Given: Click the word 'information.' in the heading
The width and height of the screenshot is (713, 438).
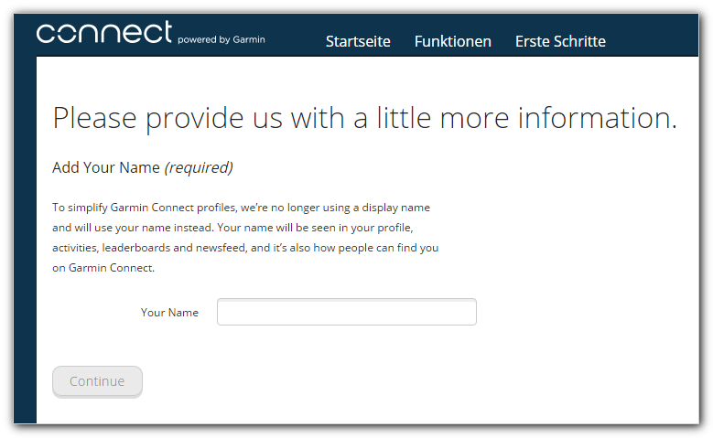Looking at the screenshot, I should [598, 118].
